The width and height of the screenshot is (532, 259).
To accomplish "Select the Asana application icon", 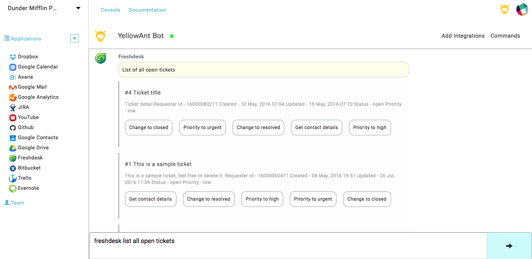I will click(12, 77).
